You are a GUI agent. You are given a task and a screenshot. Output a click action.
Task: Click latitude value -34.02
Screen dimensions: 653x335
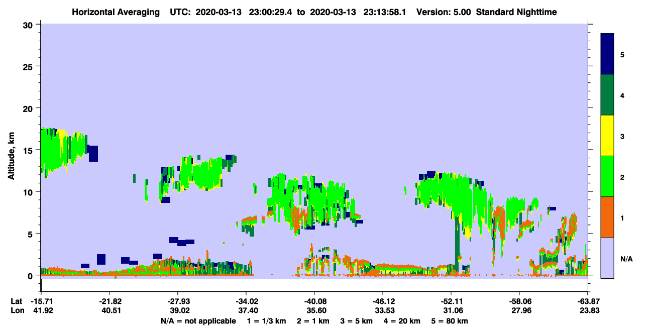(x=246, y=301)
